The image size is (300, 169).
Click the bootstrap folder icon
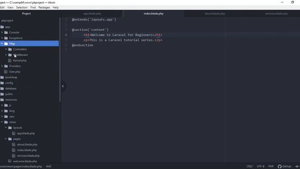[2, 77]
